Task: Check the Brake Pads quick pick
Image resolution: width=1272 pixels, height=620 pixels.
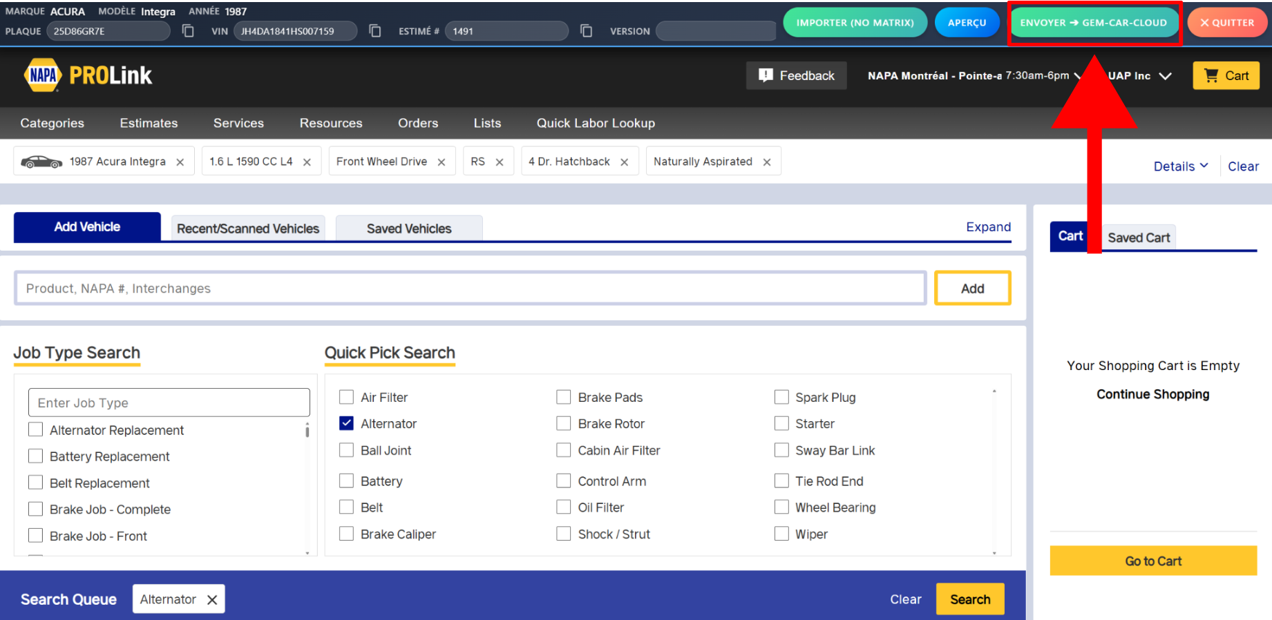Action: click(564, 397)
